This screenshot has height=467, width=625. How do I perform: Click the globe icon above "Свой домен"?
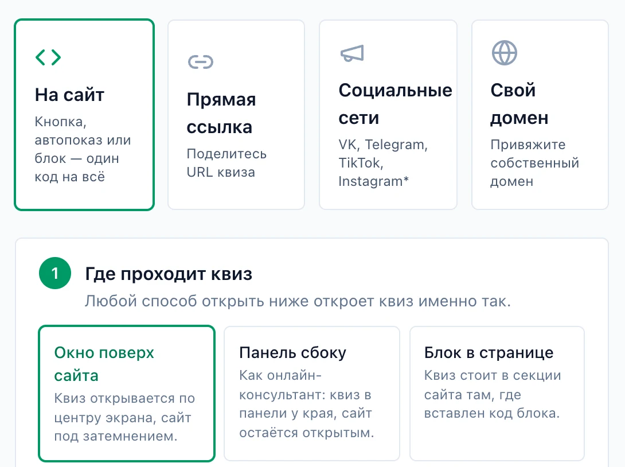[504, 53]
